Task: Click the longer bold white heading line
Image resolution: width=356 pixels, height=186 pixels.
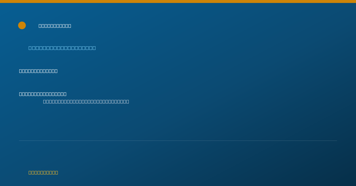Action: click(43, 94)
